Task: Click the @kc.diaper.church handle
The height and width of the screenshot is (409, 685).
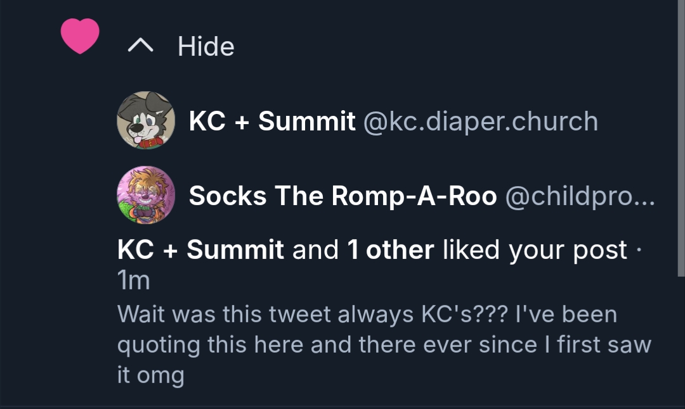Action: (480, 121)
